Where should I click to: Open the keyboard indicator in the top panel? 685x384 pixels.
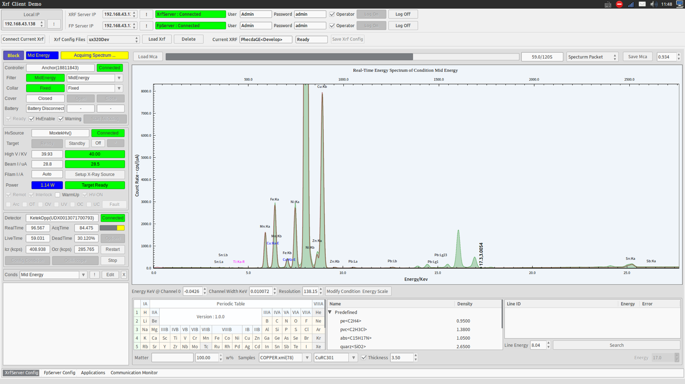tap(608, 5)
